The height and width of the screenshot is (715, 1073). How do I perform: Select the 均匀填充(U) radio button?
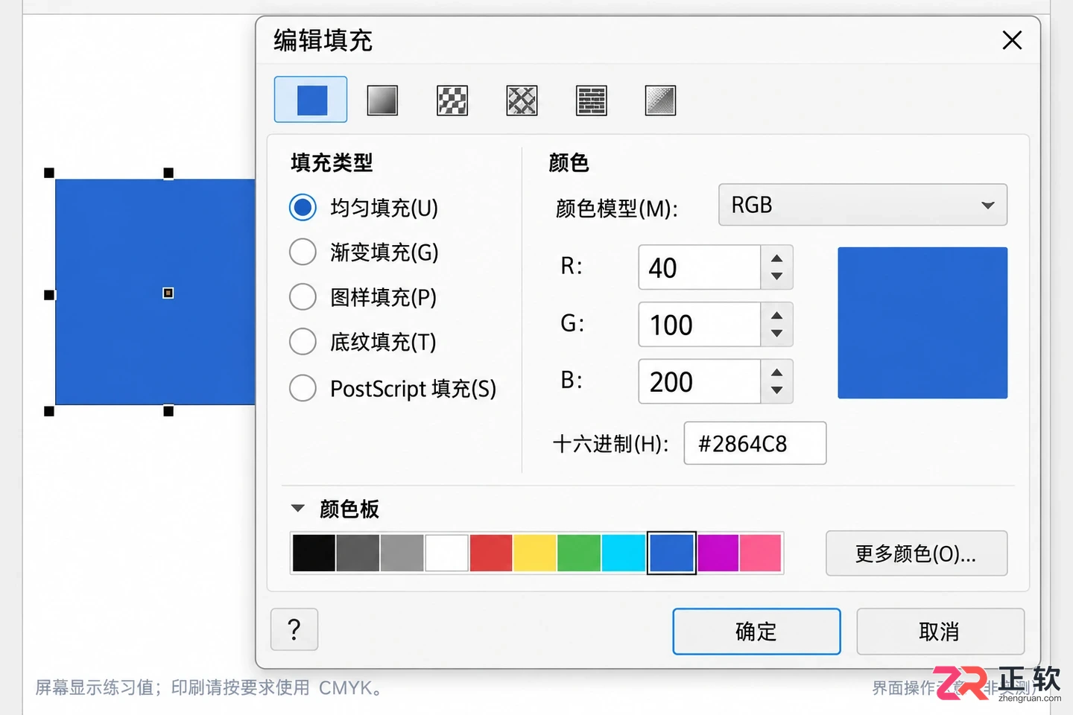[303, 207]
